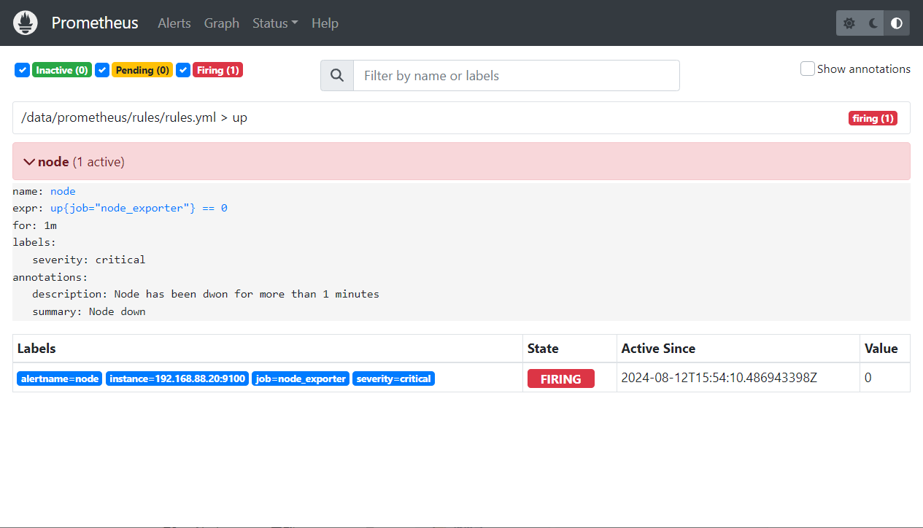Click the firing (1) group badge
The width and height of the screenshot is (923, 528).
pyautogui.click(x=873, y=118)
